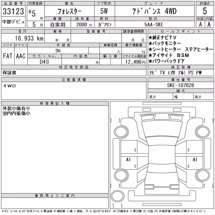The height and width of the screenshot is (215, 215).
Task: Click the front-right wheel circle on diagram
Action: 202,132
